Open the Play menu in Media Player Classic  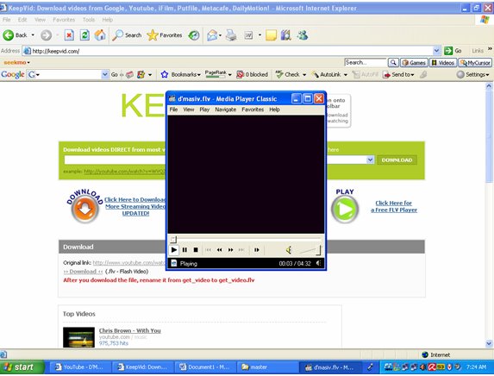[204, 110]
